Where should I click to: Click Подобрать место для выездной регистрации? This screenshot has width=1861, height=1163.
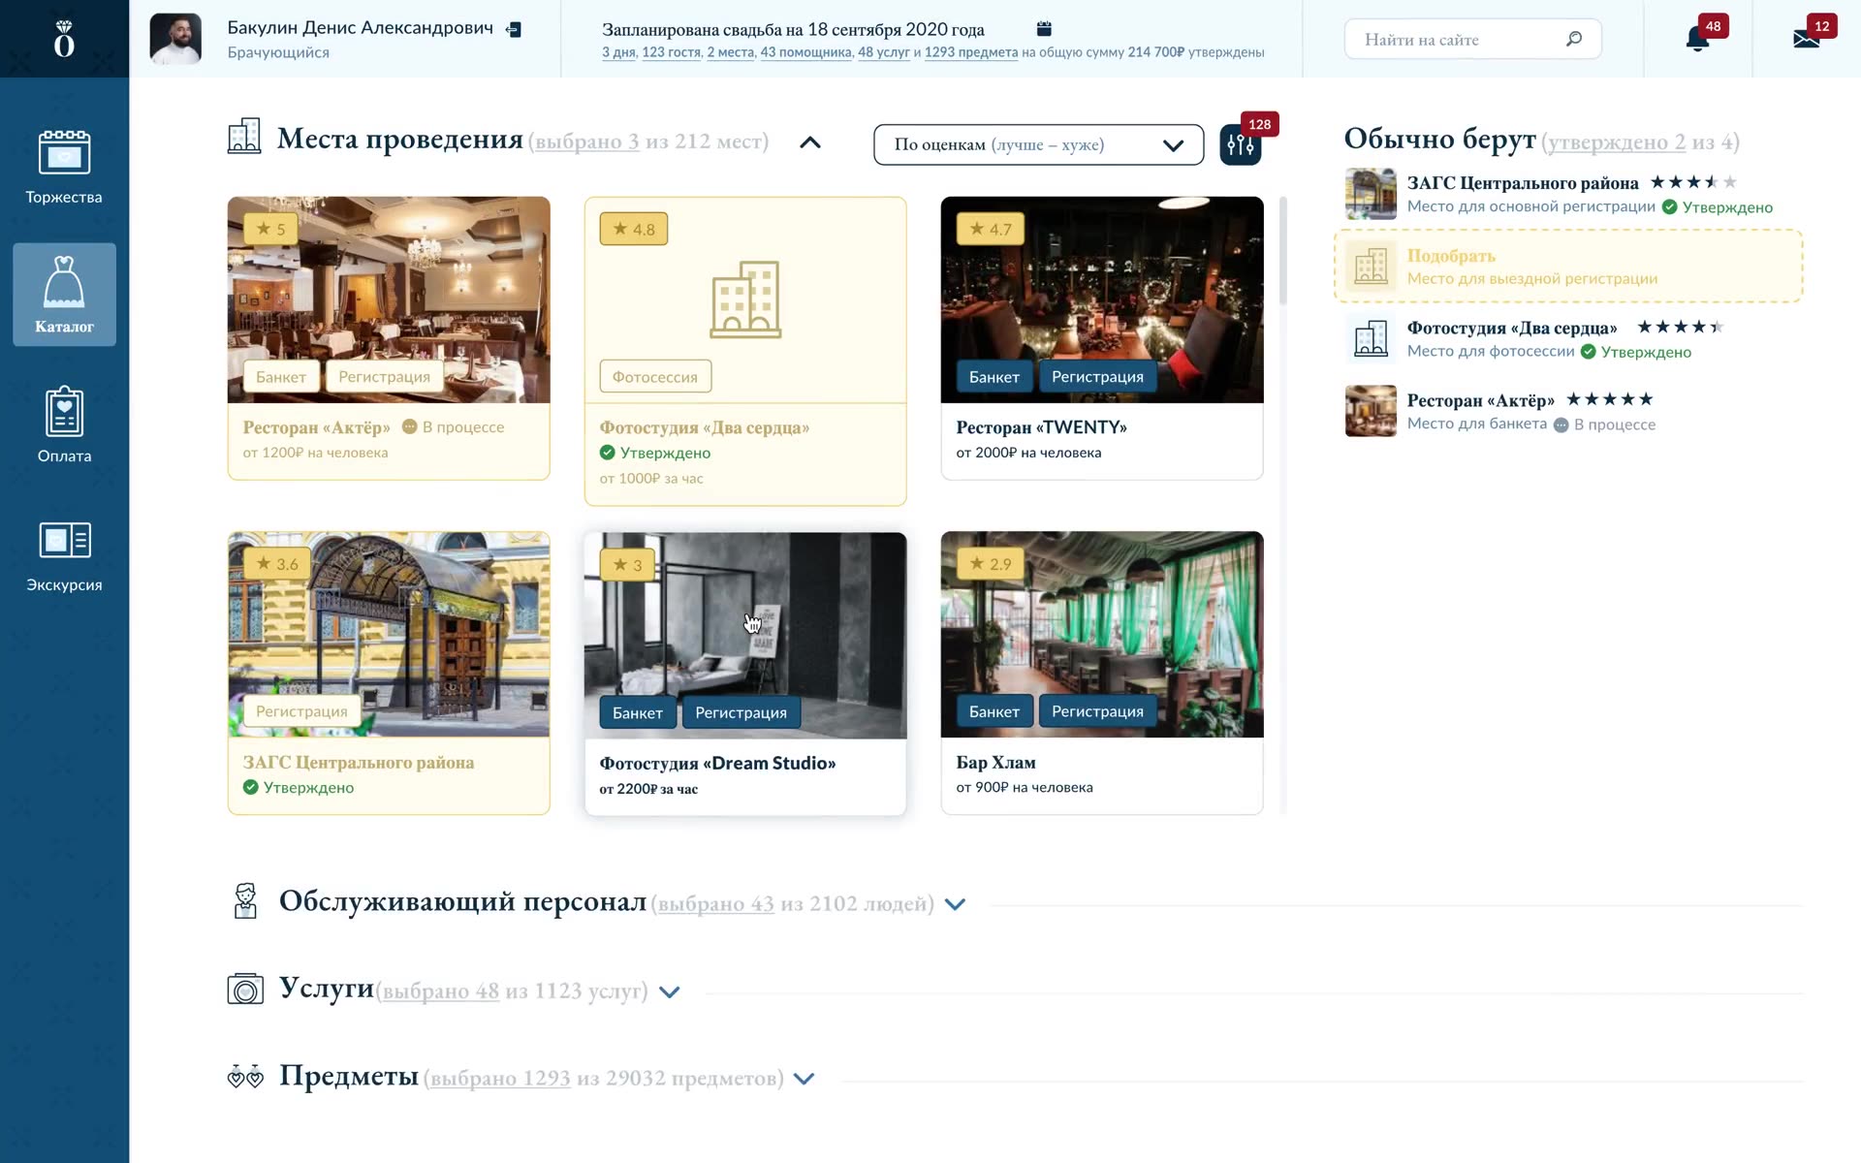click(1568, 267)
